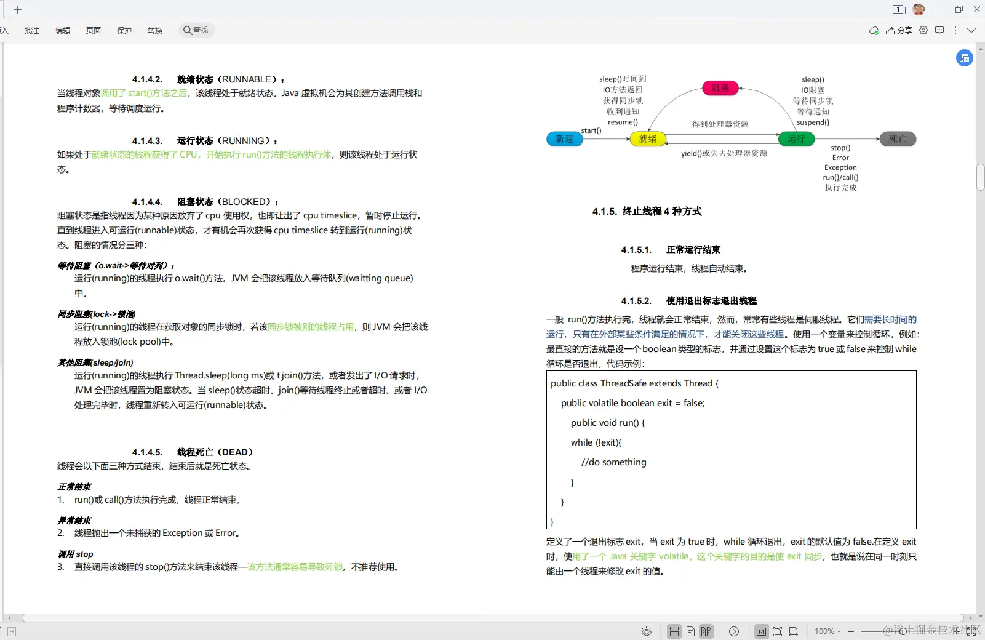This screenshot has width=985, height=640.
Task: Decrease zoom using the minus control
Action: (851, 631)
